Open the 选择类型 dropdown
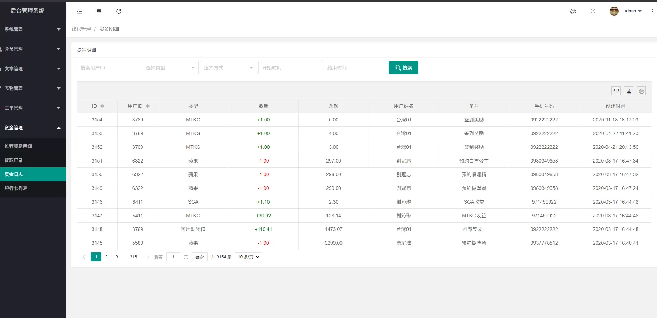 170,68
